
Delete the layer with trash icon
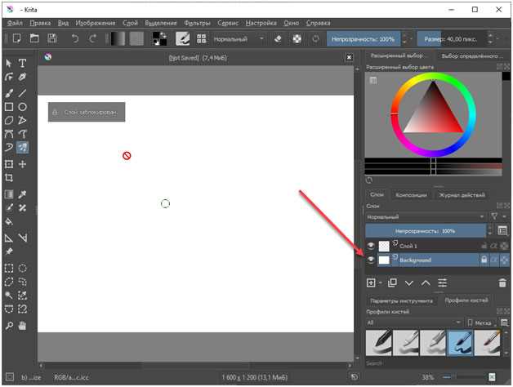click(x=502, y=282)
